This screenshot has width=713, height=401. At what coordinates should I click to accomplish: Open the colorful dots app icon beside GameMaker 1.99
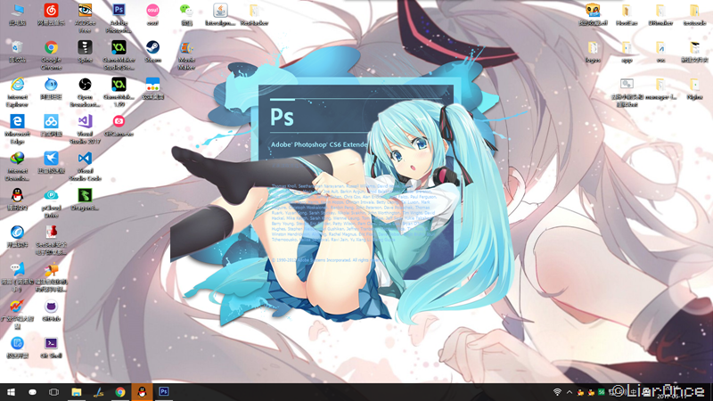click(x=152, y=84)
